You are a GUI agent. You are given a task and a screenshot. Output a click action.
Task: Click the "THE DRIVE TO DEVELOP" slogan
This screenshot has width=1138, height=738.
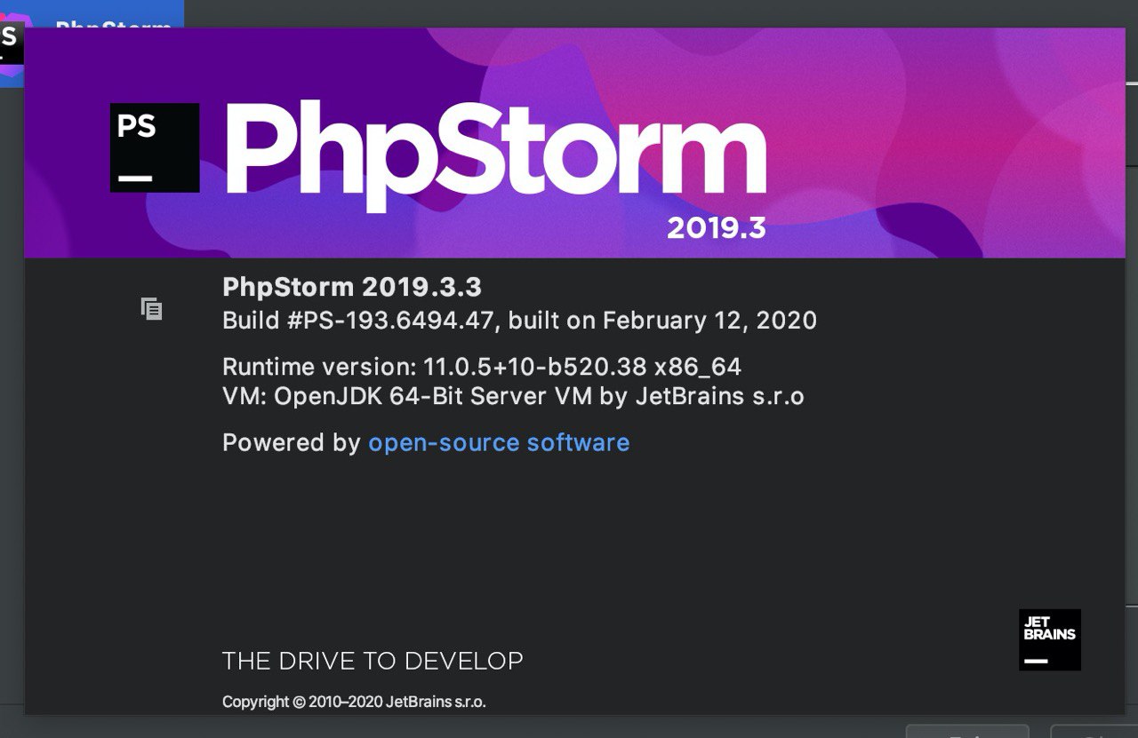(373, 661)
